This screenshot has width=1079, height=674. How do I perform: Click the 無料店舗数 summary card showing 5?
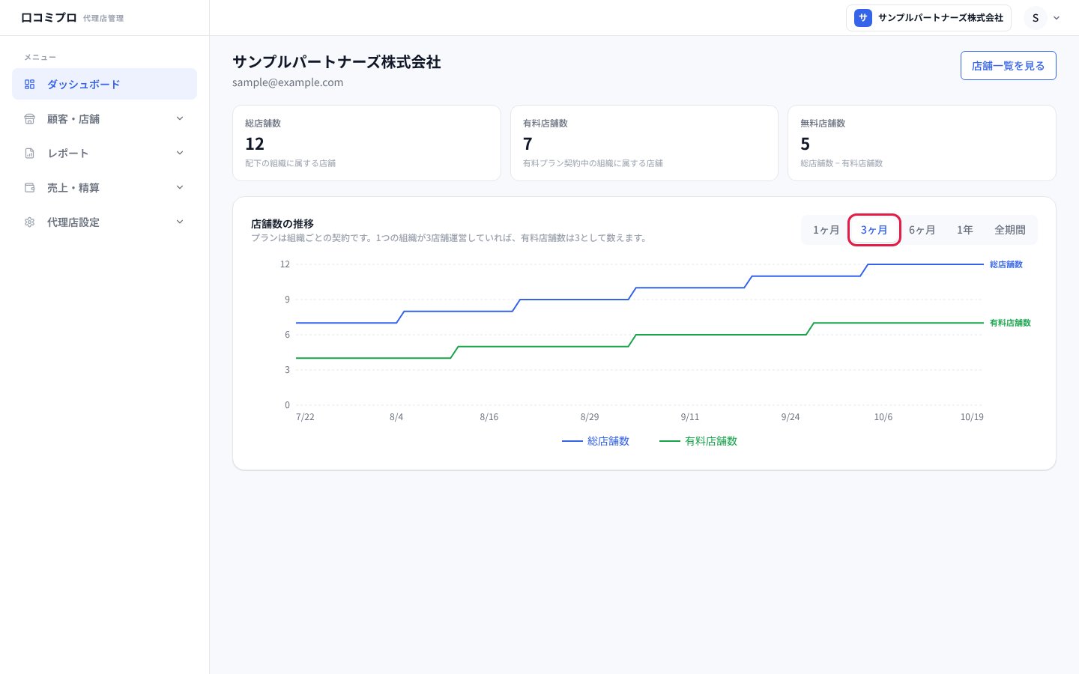click(922, 143)
